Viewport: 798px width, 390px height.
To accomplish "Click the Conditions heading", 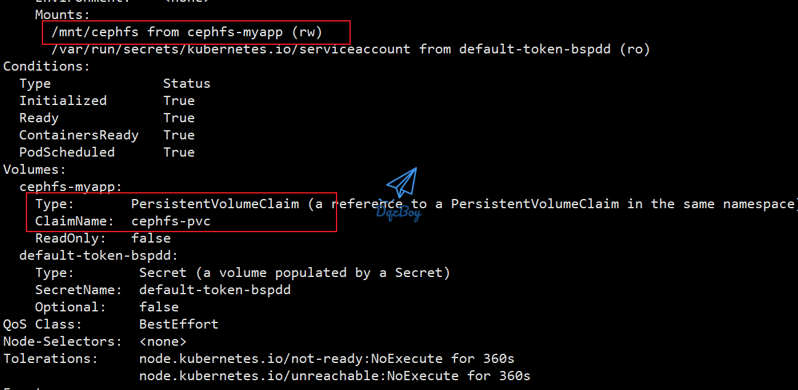I will (47, 66).
